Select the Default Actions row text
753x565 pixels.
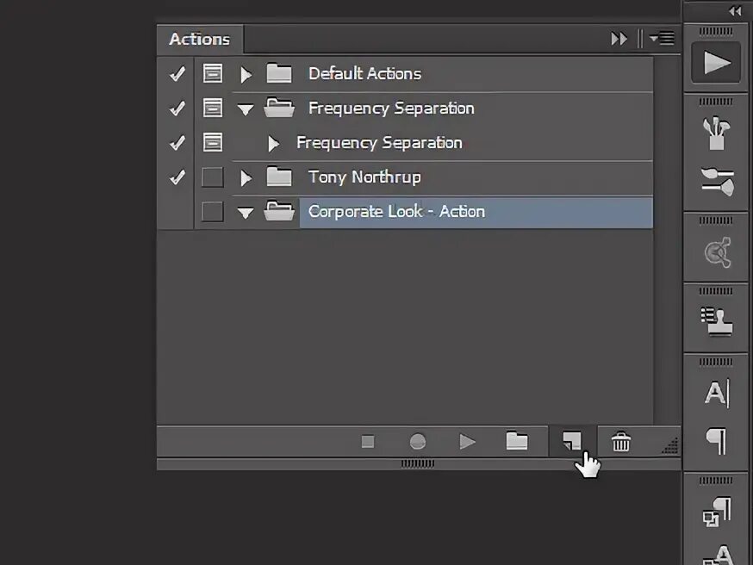pos(364,73)
